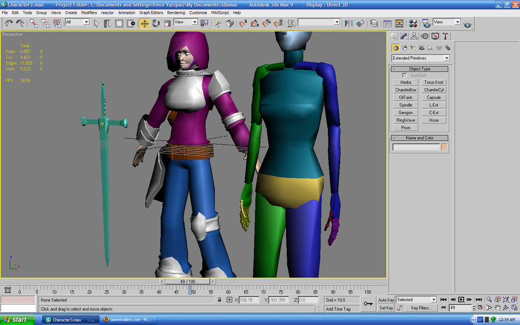Open the Rendering menu
Viewport: 520px width, 325px height.
pyautogui.click(x=176, y=13)
